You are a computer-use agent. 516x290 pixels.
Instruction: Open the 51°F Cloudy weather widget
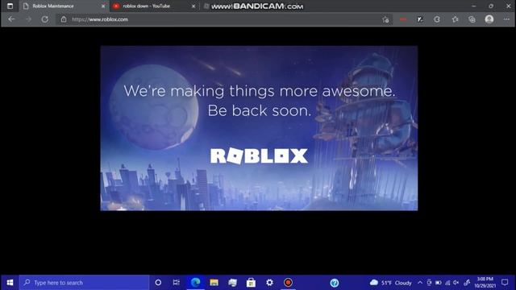coord(390,283)
